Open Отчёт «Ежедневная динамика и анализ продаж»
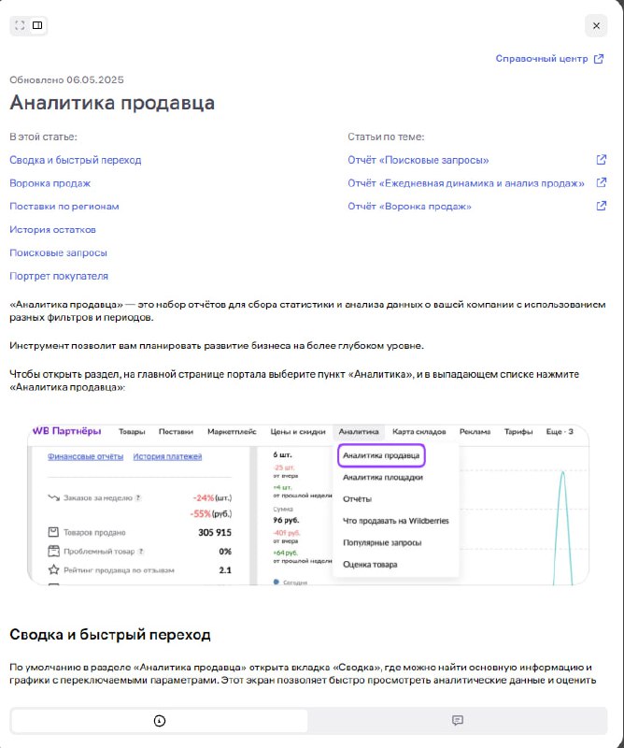This screenshot has height=748, width=624. tap(466, 183)
